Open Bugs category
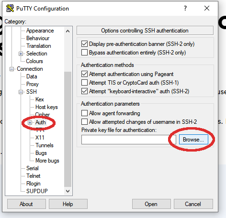This screenshot has height=218, width=226. pyautogui.click(x=41, y=153)
